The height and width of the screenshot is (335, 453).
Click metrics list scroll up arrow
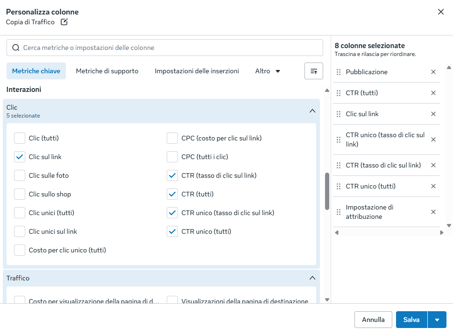327,91
